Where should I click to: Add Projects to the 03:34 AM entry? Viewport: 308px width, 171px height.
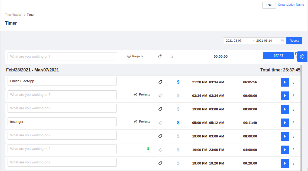(x=142, y=95)
